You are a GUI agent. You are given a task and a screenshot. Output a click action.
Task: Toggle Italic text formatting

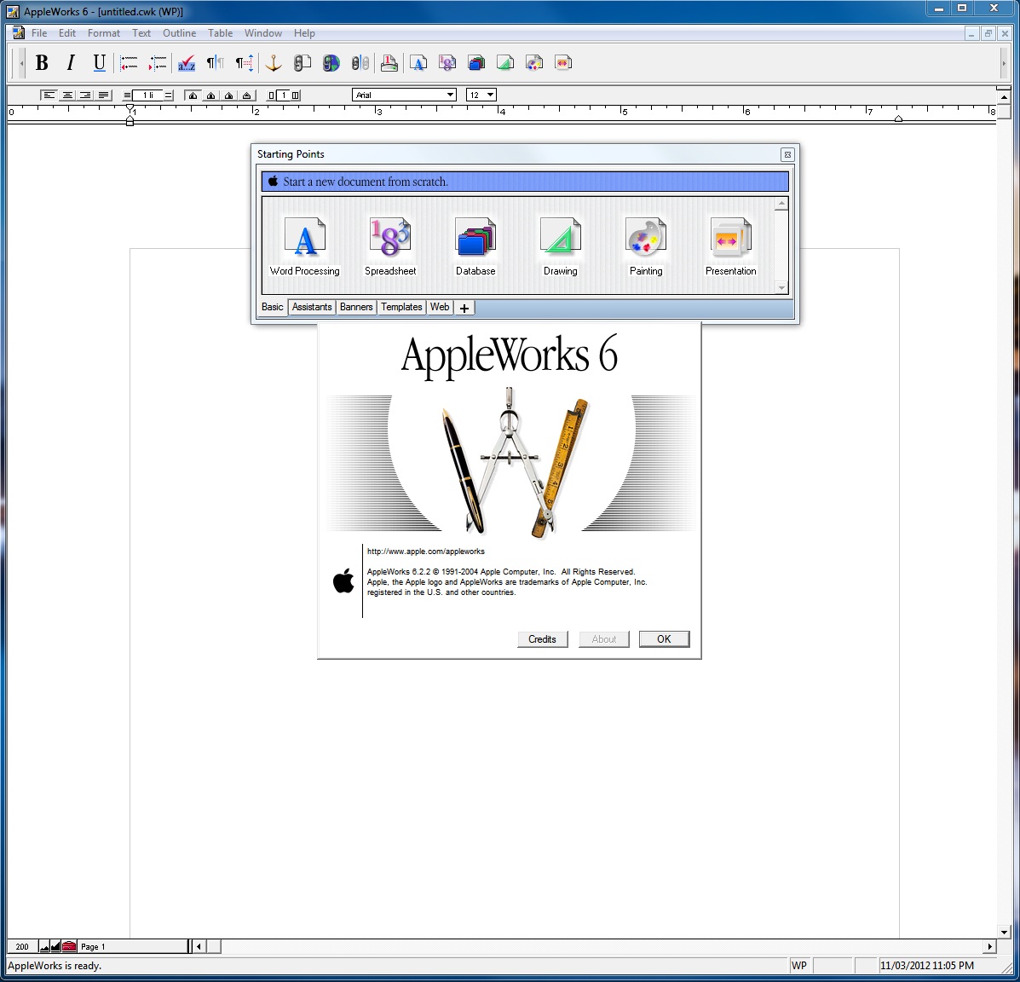tap(70, 62)
